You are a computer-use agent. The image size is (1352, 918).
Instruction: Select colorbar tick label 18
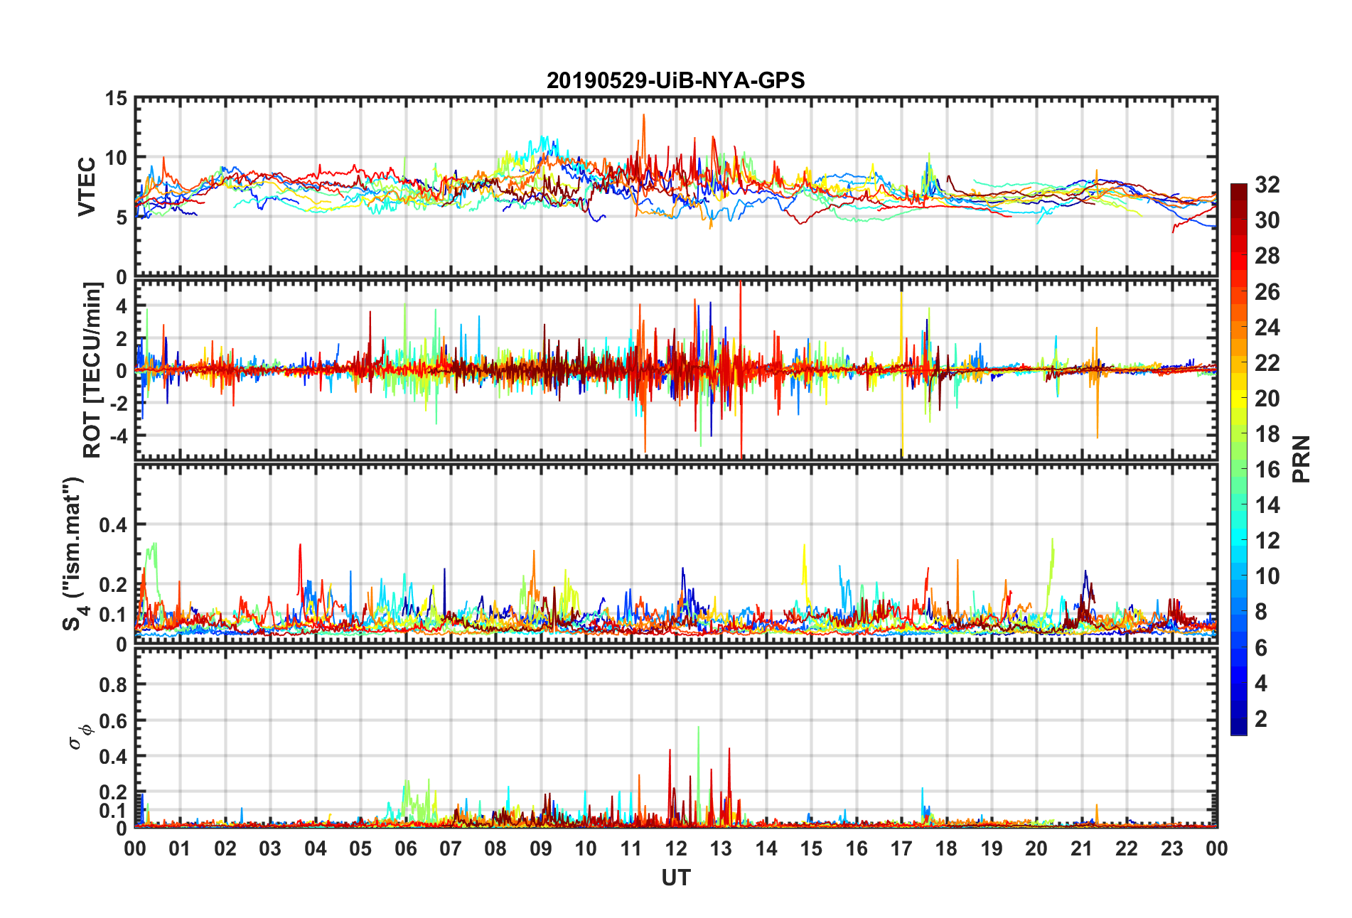(x=1267, y=433)
